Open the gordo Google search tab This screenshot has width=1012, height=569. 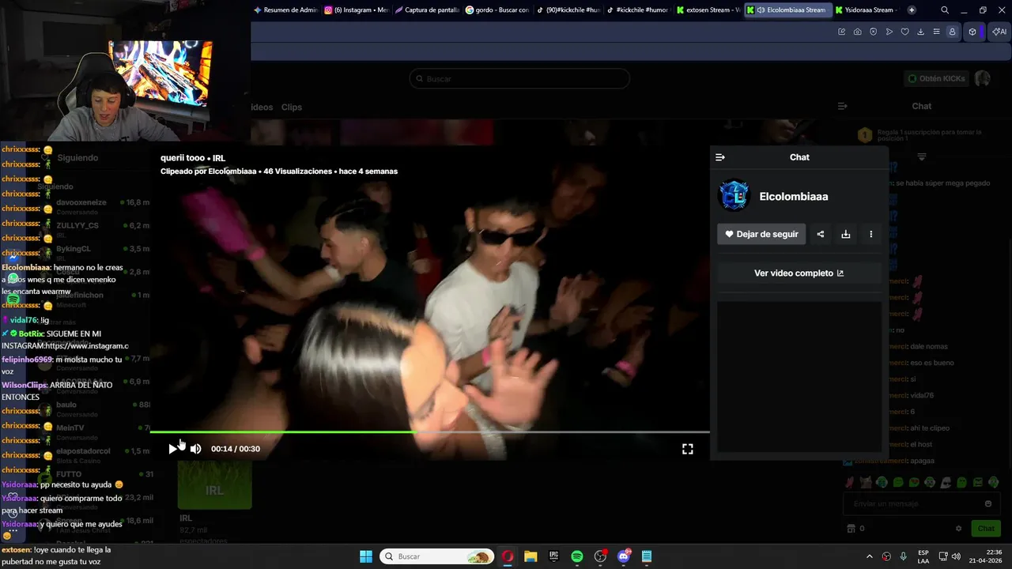pyautogui.click(x=497, y=10)
